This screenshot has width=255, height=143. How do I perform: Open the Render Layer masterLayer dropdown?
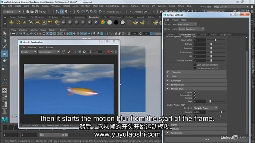pos(187,24)
